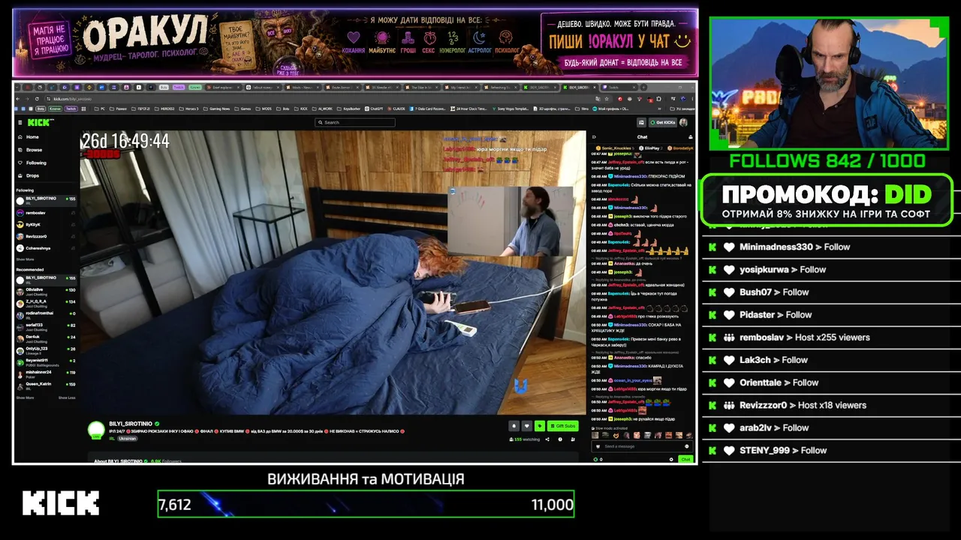Click 'remboslav > Host x255 viewers' overlay row
Image resolution: width=961 pixels, height=540 pixels.
(x=832, y=337)
